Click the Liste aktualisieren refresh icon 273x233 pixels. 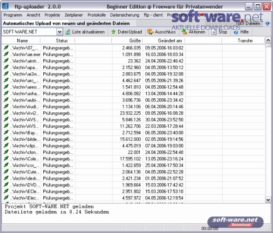click(x=68, y=32)
